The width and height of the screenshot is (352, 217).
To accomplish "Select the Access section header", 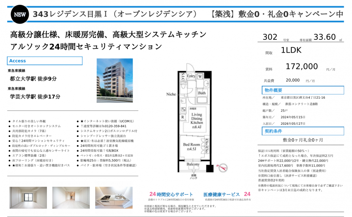I will [45, 61].
